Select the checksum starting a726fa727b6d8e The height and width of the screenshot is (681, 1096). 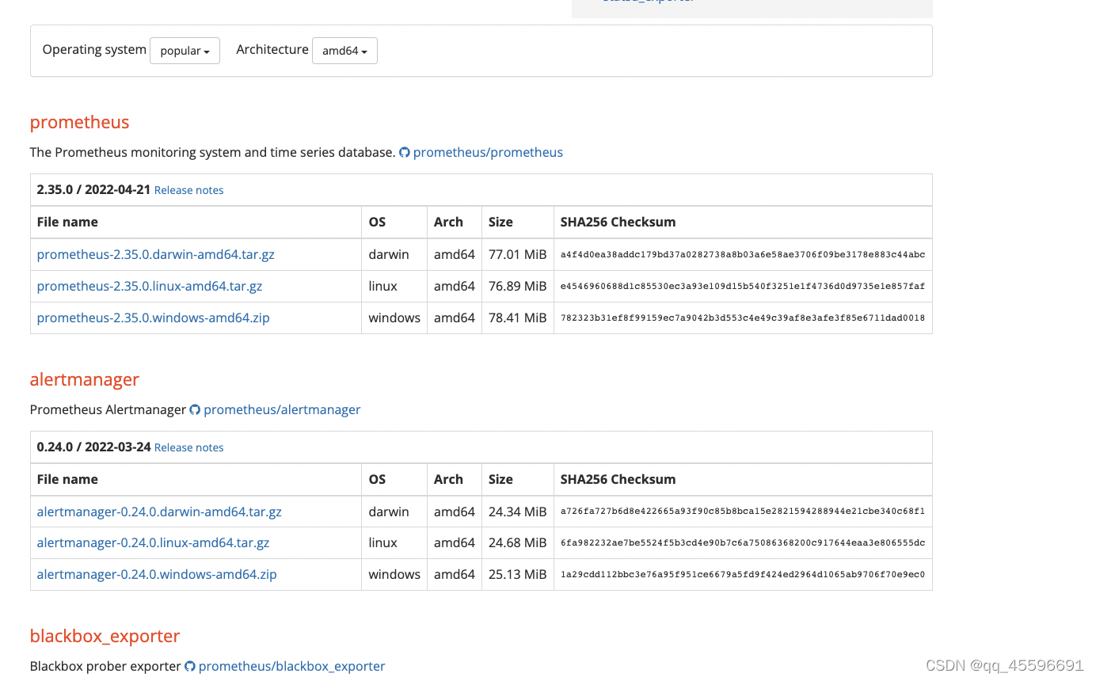click(x=743, y=512)
